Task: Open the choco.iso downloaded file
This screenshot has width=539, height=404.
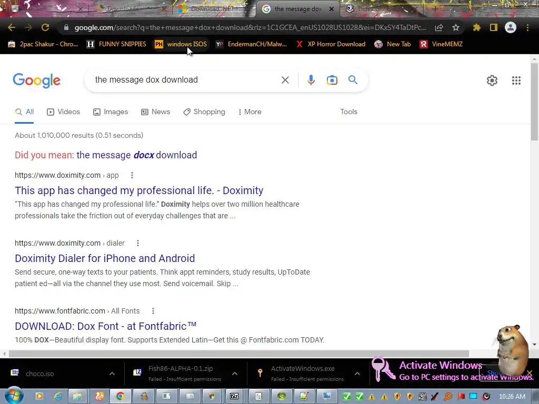Action: tap(39, 373)
